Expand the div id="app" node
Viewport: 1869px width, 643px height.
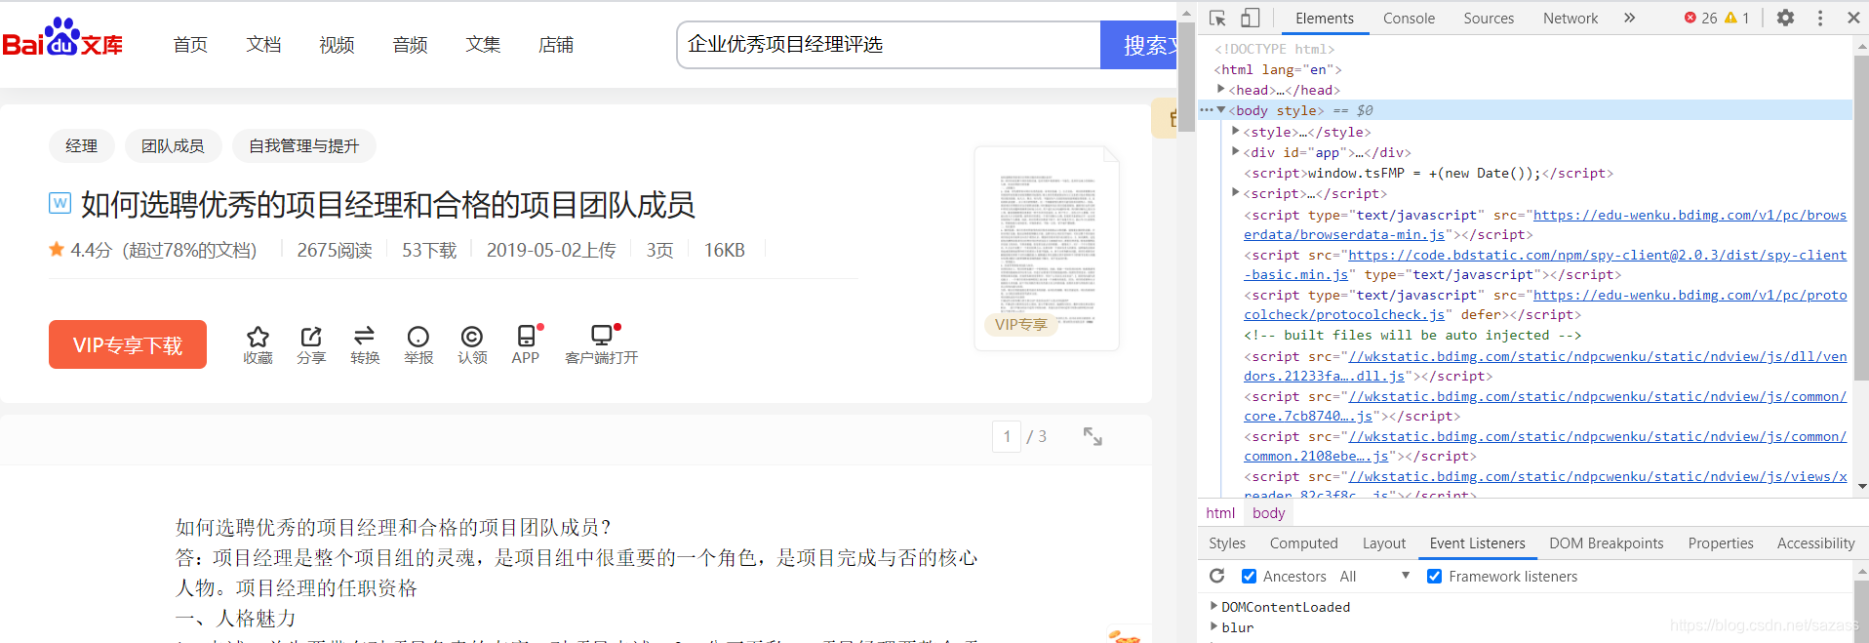click(x=1236, y=151)
